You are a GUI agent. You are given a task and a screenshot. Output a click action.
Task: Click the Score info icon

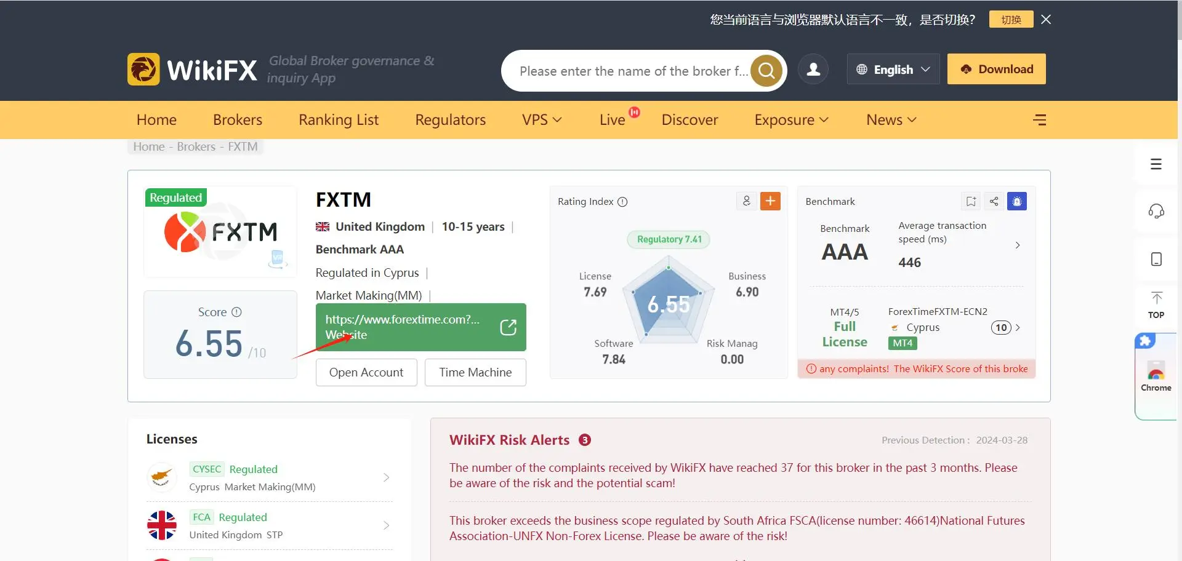coord(236,312)
